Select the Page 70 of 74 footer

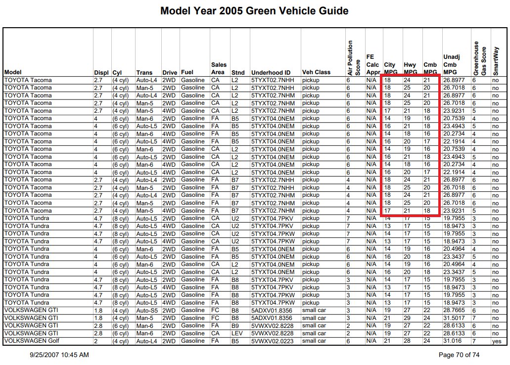[x=459, y=355]
